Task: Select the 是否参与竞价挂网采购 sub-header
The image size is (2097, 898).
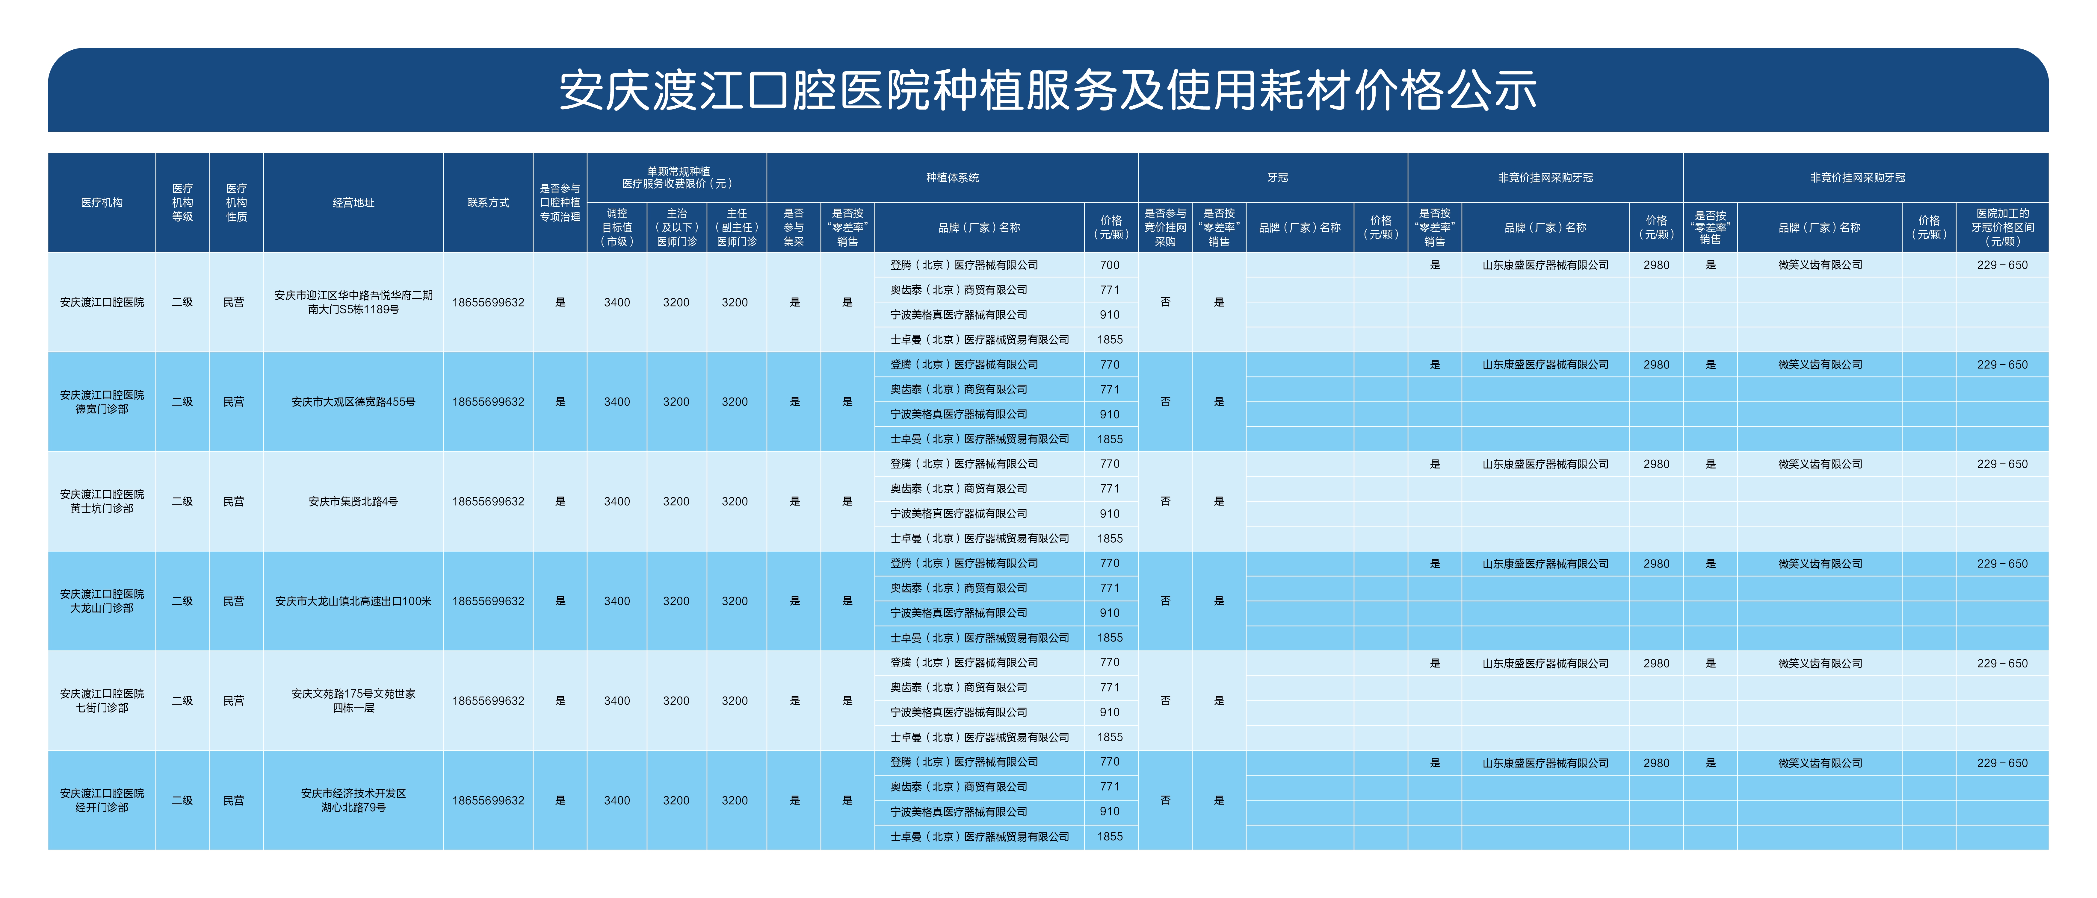Action: (x=1165, y=228)
